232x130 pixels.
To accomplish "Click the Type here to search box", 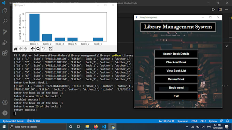I will point(38,127).
